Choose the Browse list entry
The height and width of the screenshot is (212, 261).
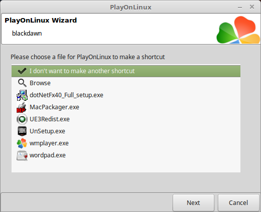click(x=126, y=83)
